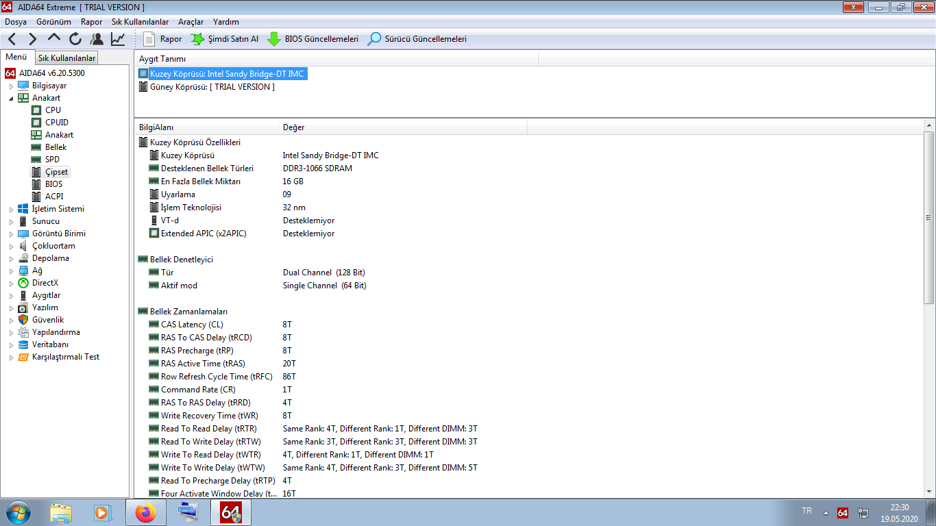Select the CPU item under Anakart
Image resolution: width=936 pixels, height=526 pixels.
tap(53, 110)
